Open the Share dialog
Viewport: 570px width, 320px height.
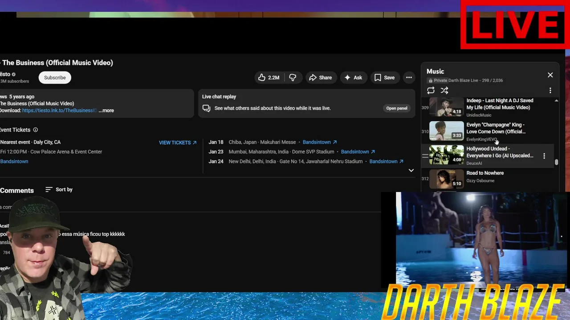click(x=321, y=77)
